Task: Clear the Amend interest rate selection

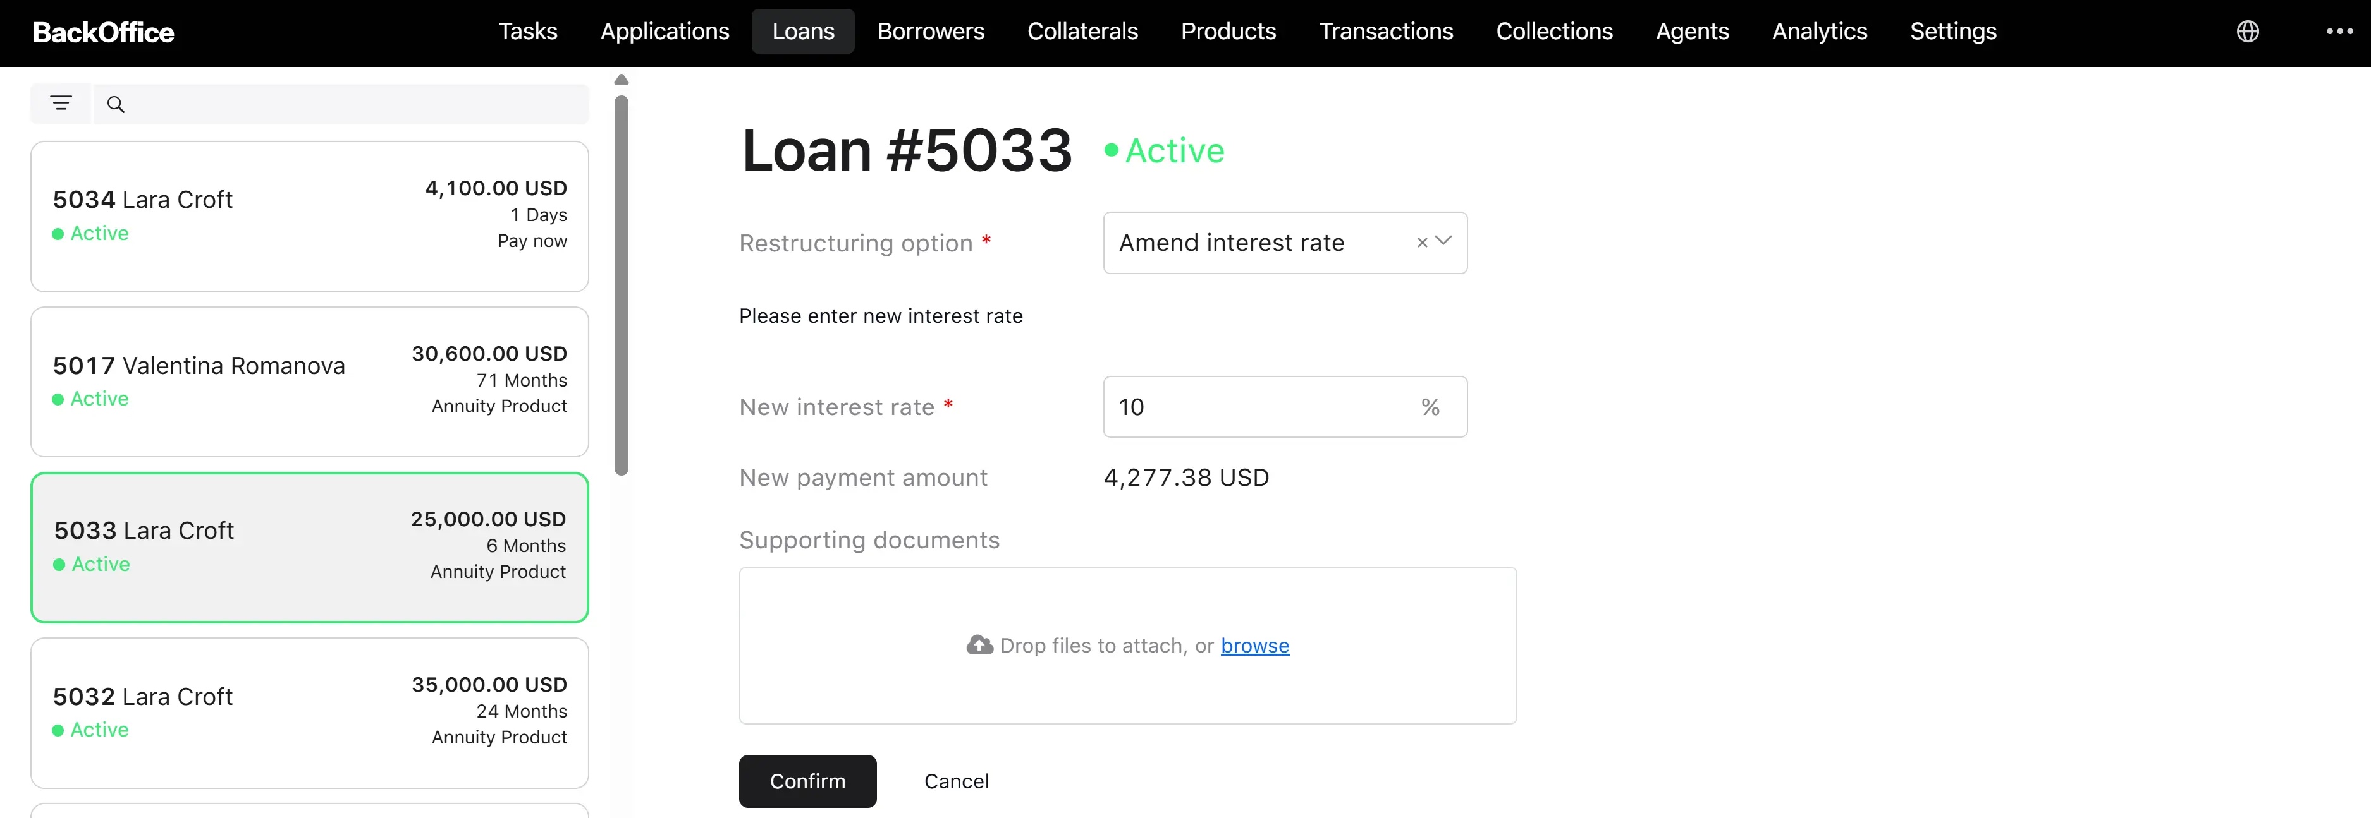Action: click(x=1422, y=243)
